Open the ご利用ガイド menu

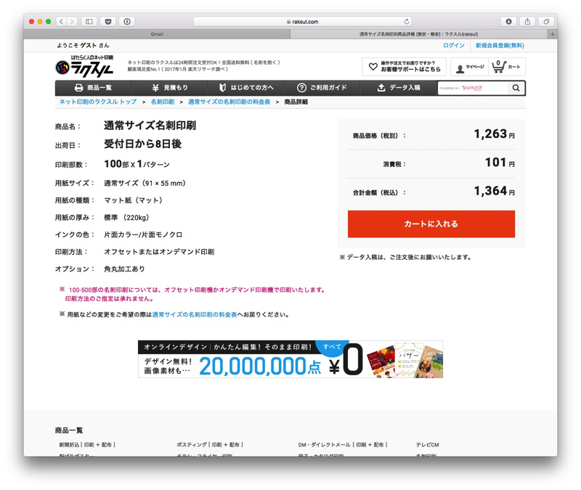tap(322, 88)
